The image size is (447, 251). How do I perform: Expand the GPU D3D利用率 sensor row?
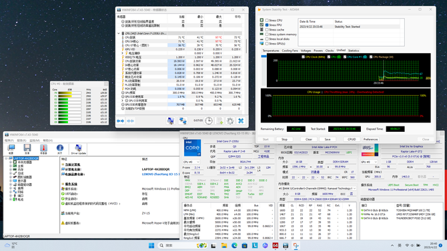point(123,101)
